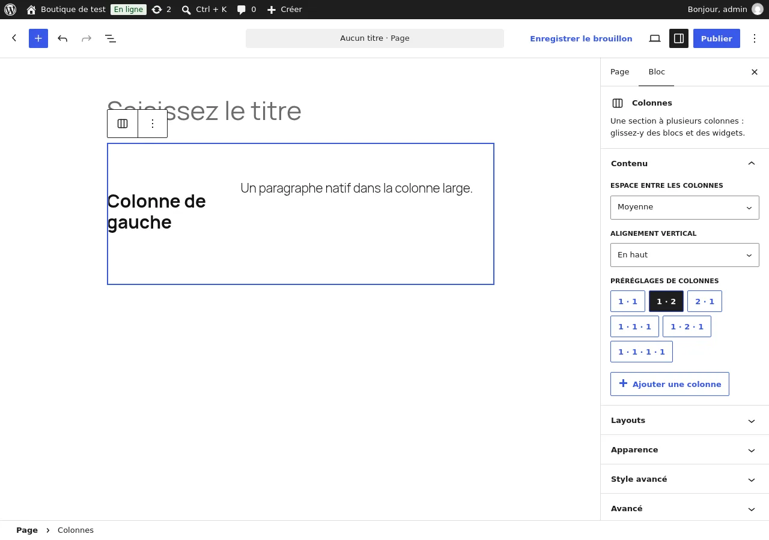Viewport: 769px width, 540px height.
Task: Open the desktop preview view icon
Action: 655,38
